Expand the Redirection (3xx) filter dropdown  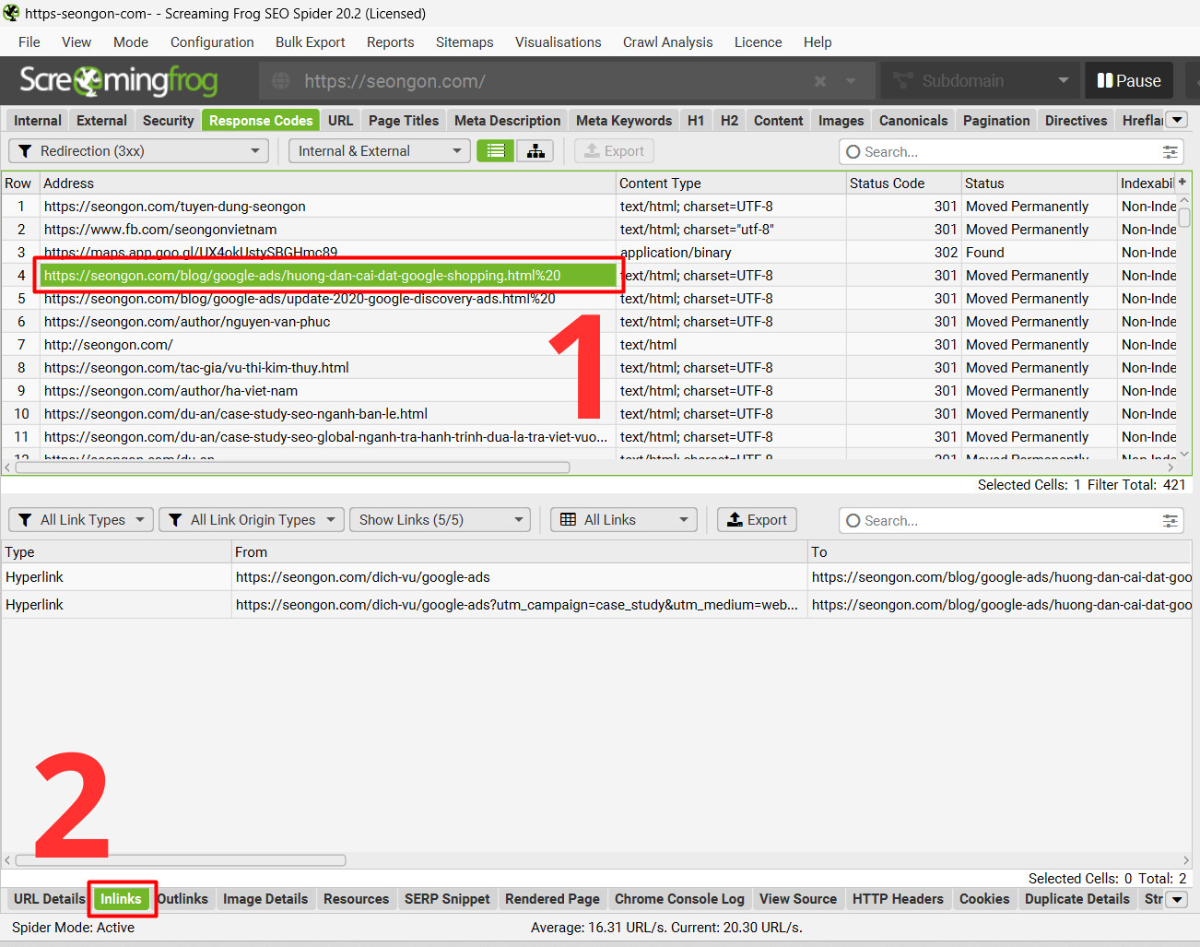pyautogui.click(x=138, y=151)
